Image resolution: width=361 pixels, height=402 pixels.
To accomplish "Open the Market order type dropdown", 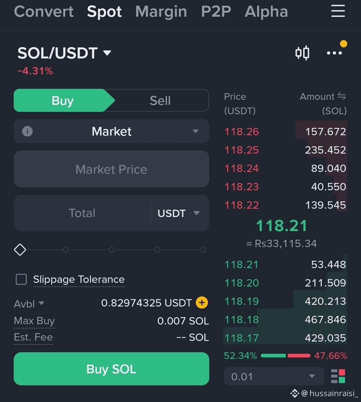I will [x=111, y=131].
